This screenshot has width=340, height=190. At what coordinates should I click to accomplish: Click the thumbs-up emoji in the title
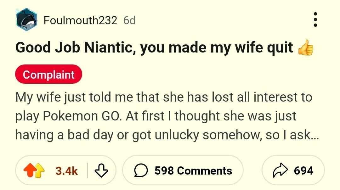pos(305,48)
